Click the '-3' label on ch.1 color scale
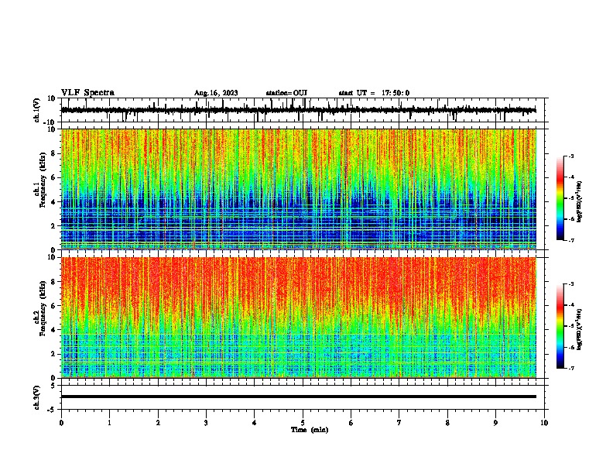Image resolution: width=613 pixels, height=474 pixels. [570, 156]
